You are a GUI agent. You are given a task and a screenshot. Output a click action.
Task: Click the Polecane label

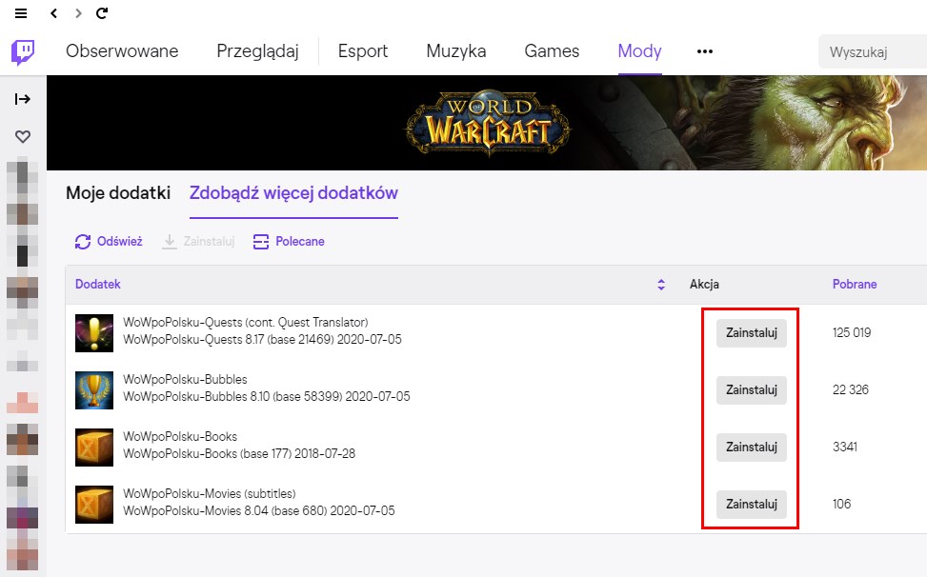pos(300,242)
